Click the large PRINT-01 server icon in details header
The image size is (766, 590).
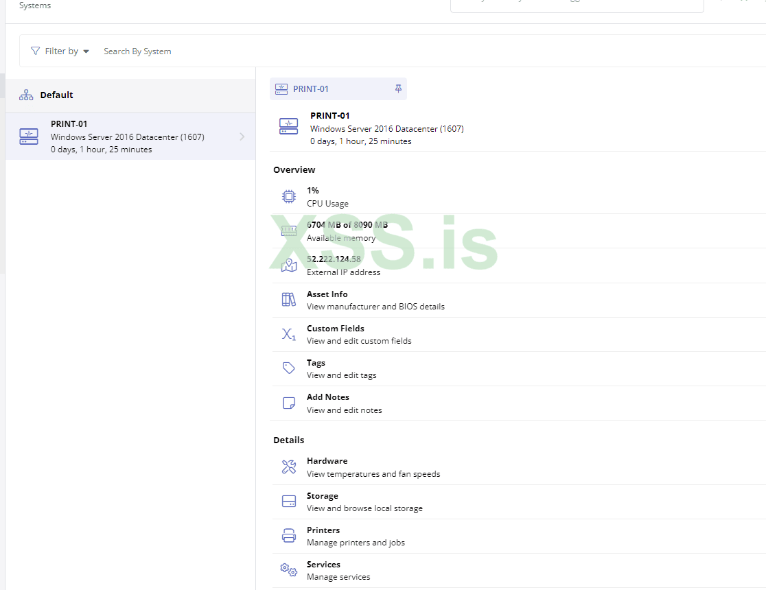point(289,126)
